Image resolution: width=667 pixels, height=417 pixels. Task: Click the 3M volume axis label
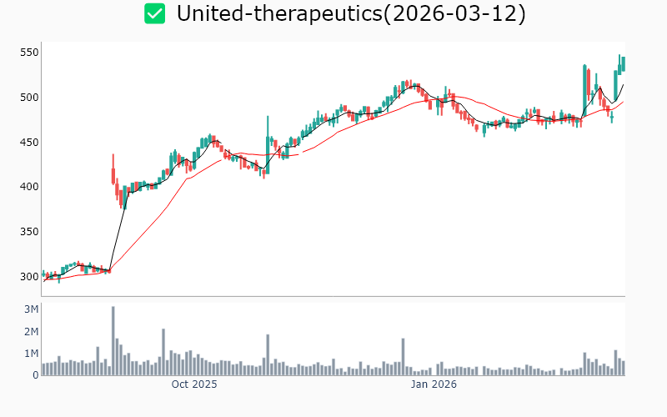(x=31, y=309)
